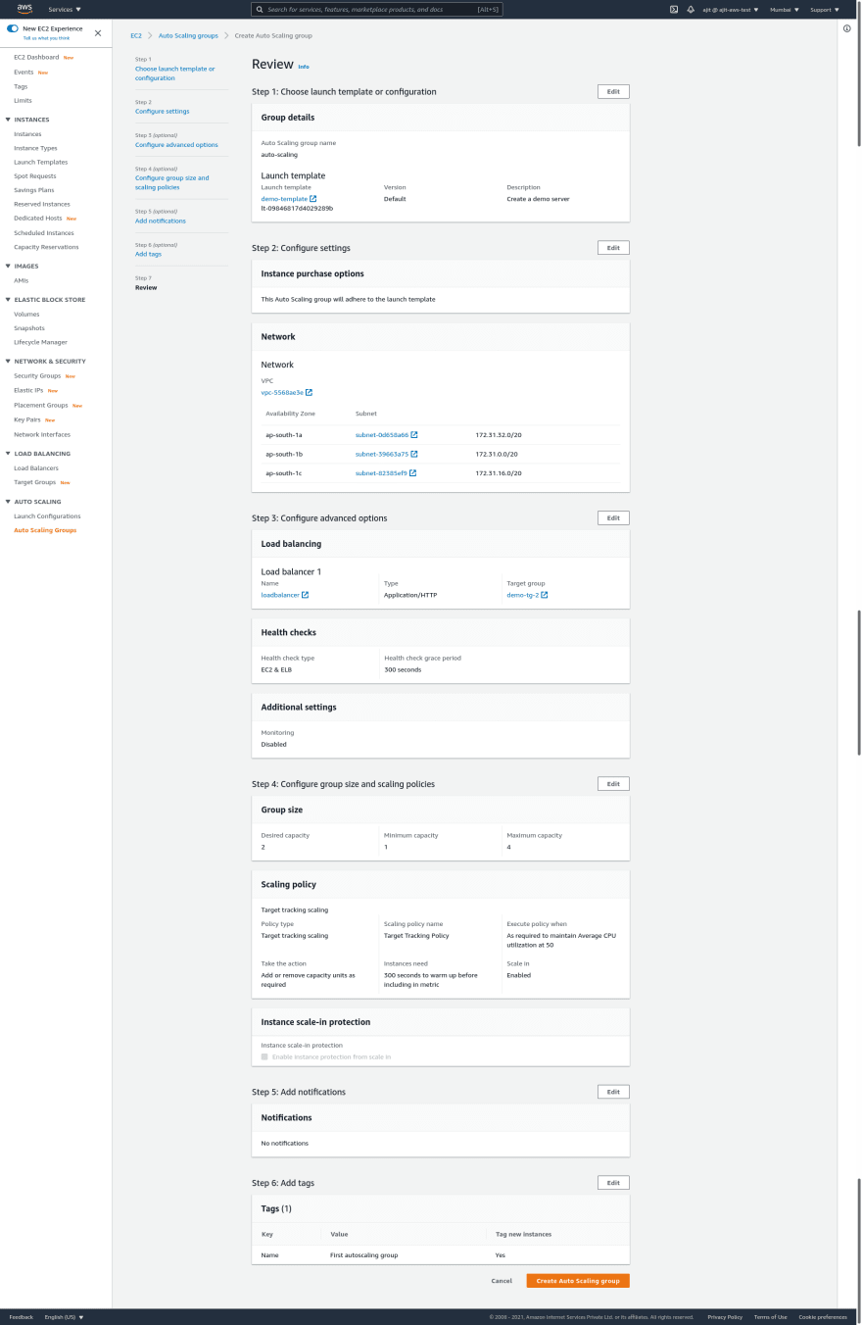The width and height of the screenshot is (862, 1325).
Task: Close the New EC2 Experience banner
Action: tap(97, 32)
